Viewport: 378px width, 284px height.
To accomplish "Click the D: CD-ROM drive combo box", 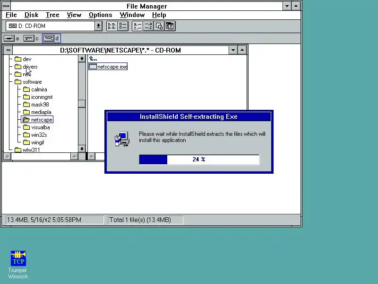I will point(54,26).
